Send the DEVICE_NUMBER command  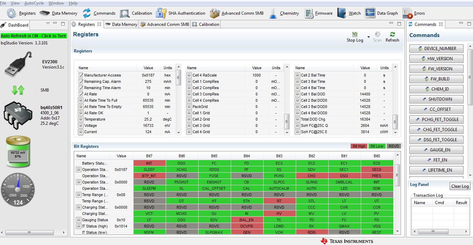[x=436, y=49]
